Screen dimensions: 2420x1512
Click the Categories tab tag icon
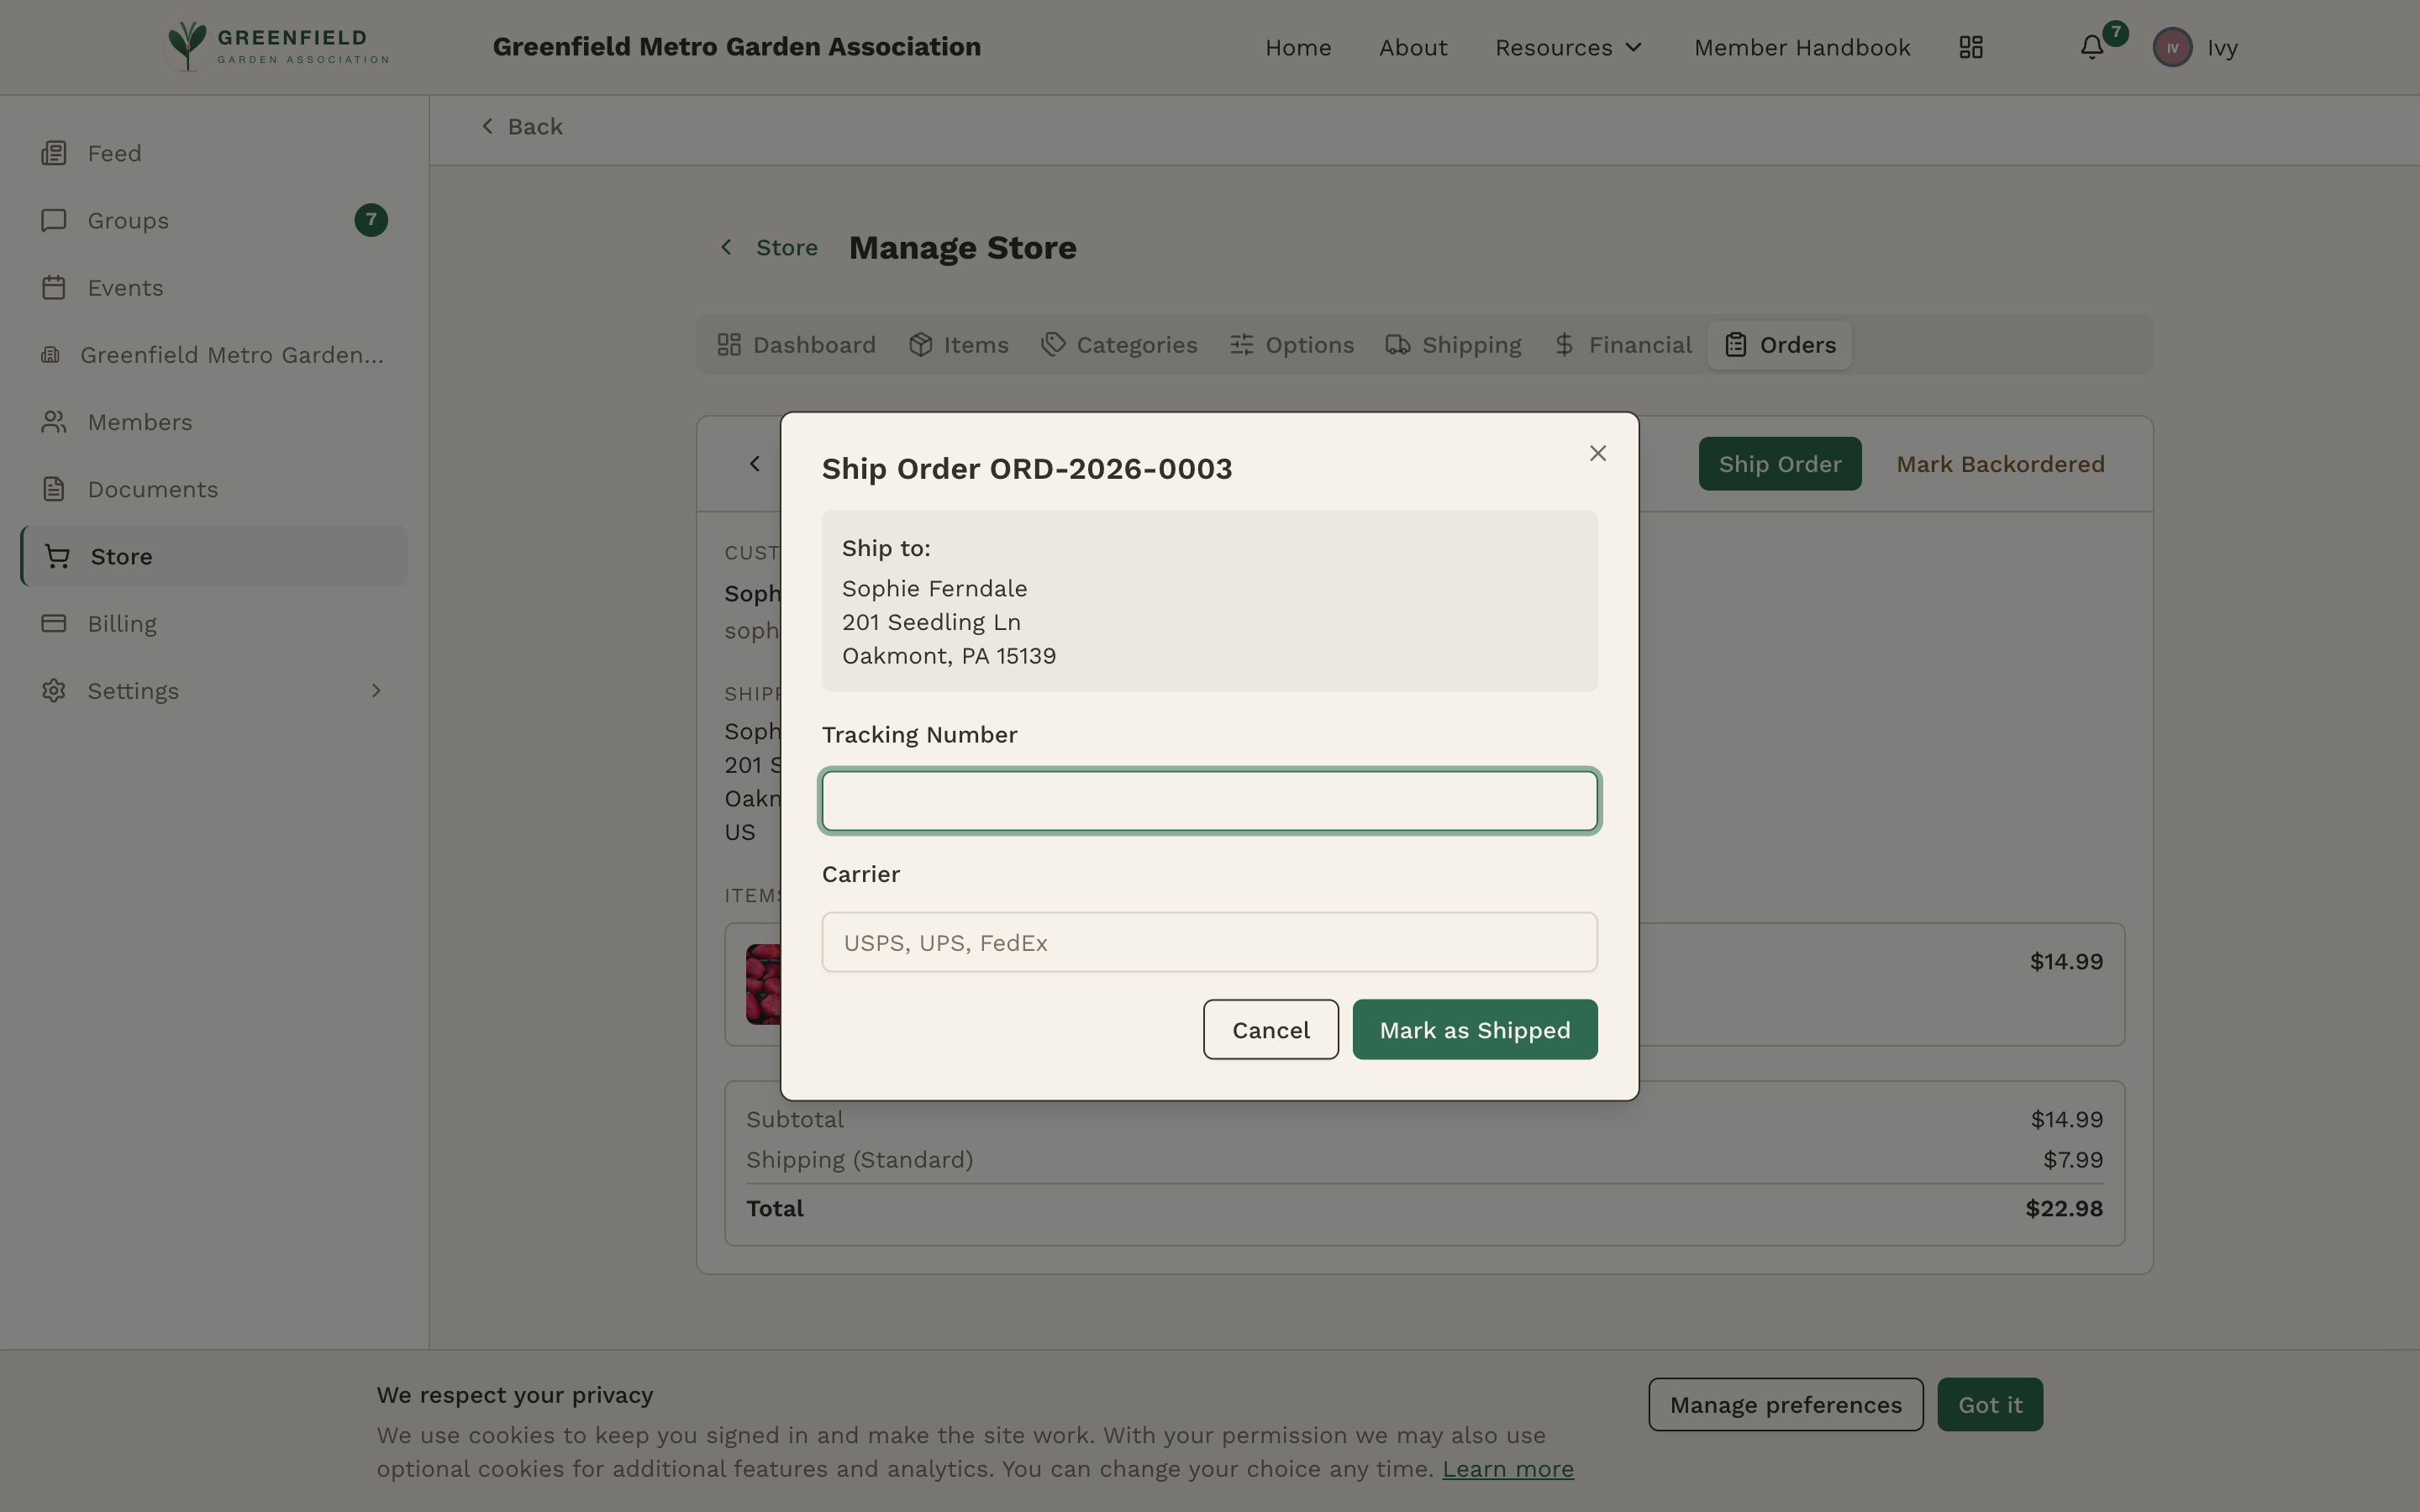pos(1053,345)
